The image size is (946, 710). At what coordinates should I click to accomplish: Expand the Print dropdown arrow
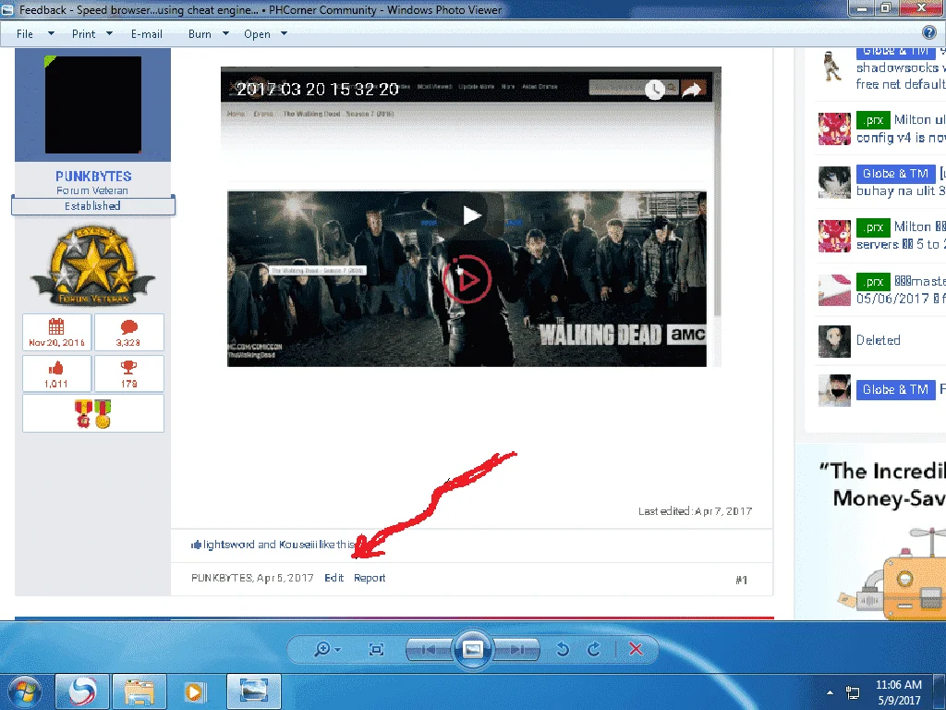click(x=109, y=34)
